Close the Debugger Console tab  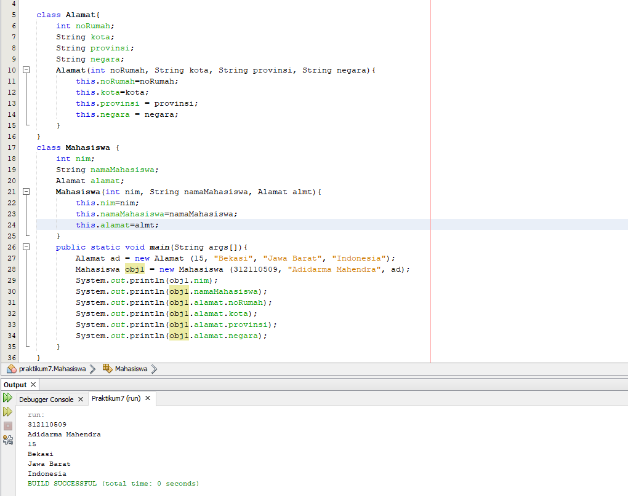[x=81, y=399]
